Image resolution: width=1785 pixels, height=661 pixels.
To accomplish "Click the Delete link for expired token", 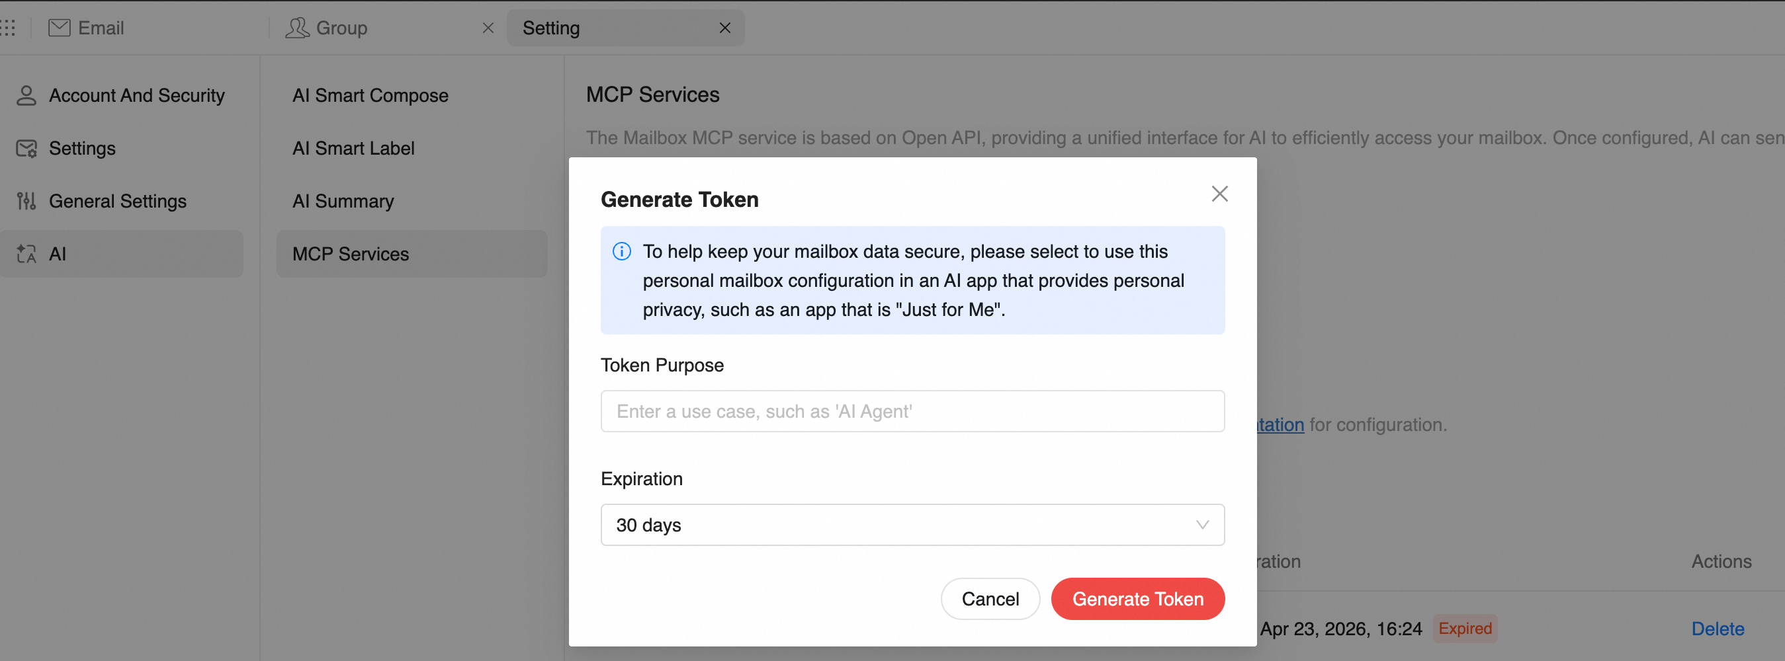I will pos(1717,629).
